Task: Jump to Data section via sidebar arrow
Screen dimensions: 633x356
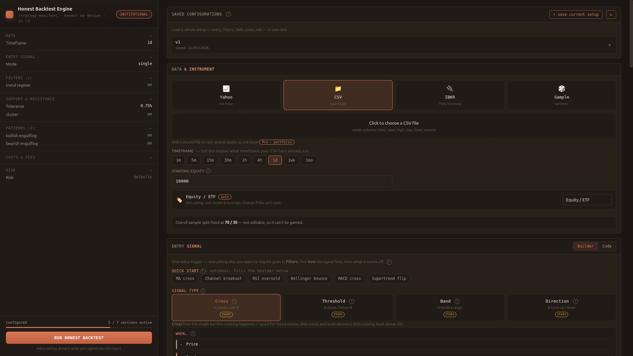Action: pos(151,36)
